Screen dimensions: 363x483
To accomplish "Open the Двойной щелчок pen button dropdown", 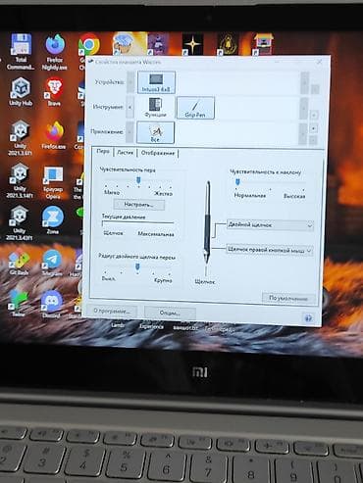I will coord(270,225).
